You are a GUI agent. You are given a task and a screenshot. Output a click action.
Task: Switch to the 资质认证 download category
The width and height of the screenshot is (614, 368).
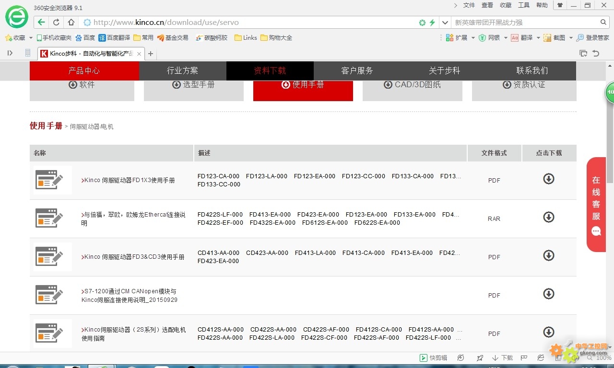524,91
